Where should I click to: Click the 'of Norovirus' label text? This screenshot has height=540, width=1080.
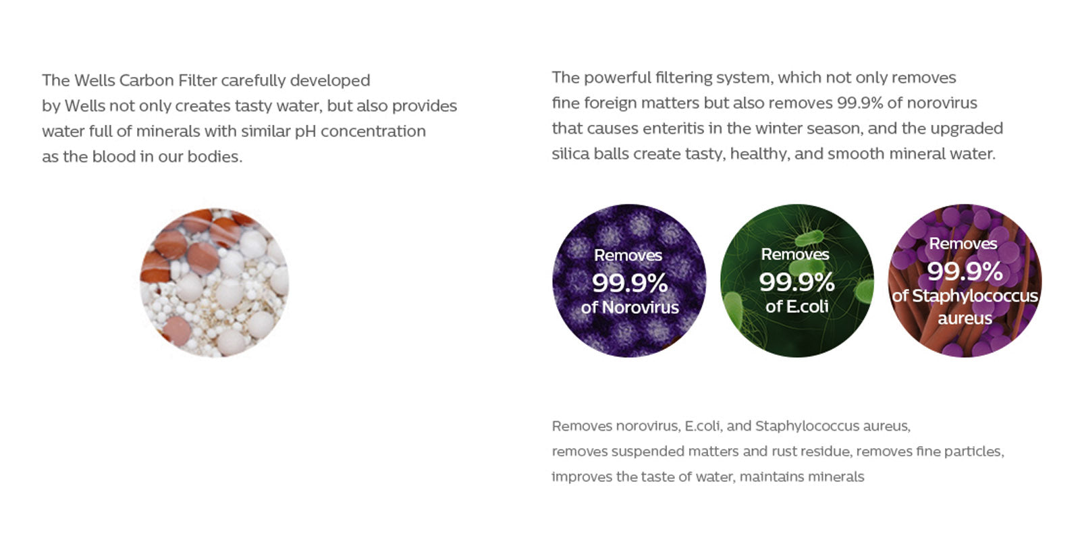point(629,308)
